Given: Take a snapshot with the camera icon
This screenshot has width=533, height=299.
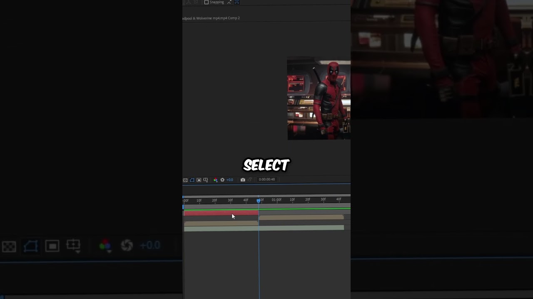Looking at the screenshot, I should [x=243, y=180].
